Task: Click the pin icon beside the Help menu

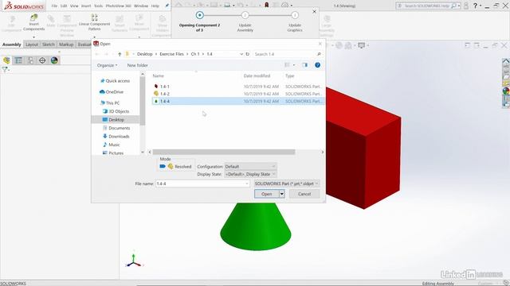Action: click(167, 6)
